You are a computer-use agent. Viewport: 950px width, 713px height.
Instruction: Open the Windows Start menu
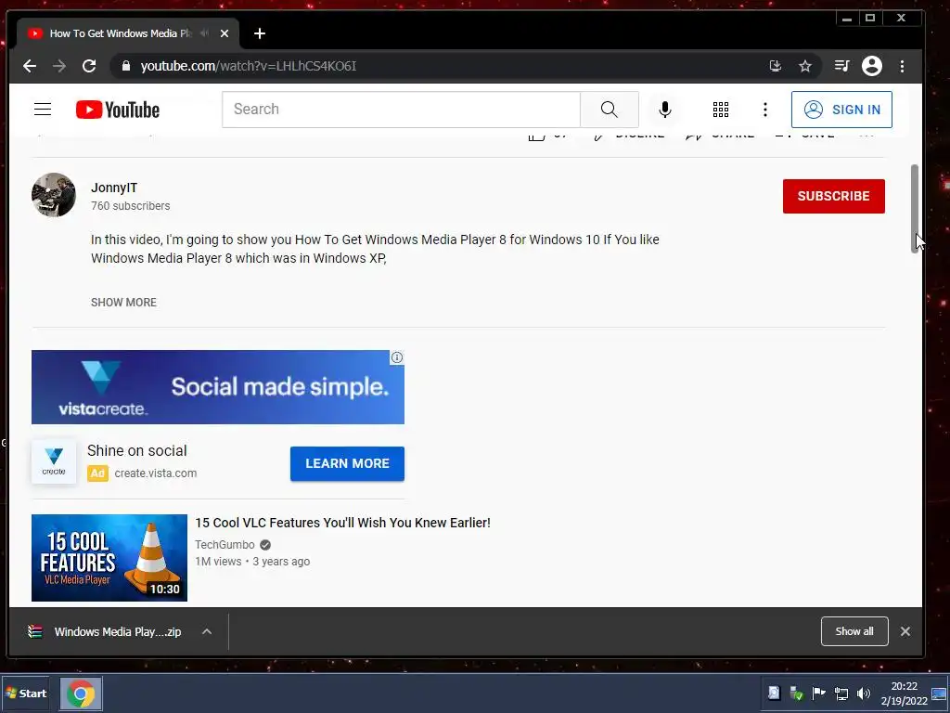click(x=25, y=693)
